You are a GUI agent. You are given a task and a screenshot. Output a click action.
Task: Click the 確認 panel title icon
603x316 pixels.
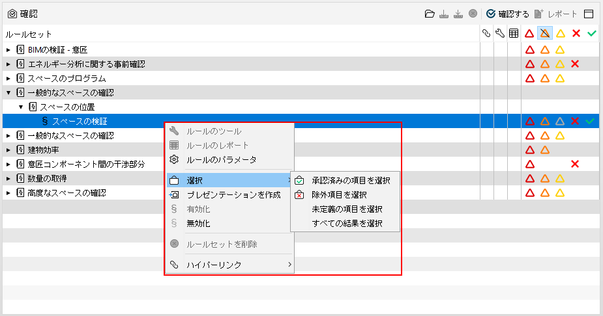tap(12, 14)
